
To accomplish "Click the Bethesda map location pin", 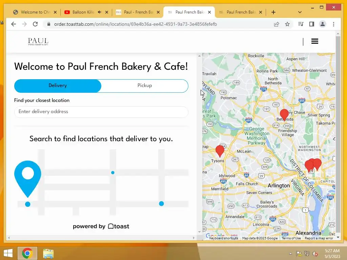I will 284,115.
